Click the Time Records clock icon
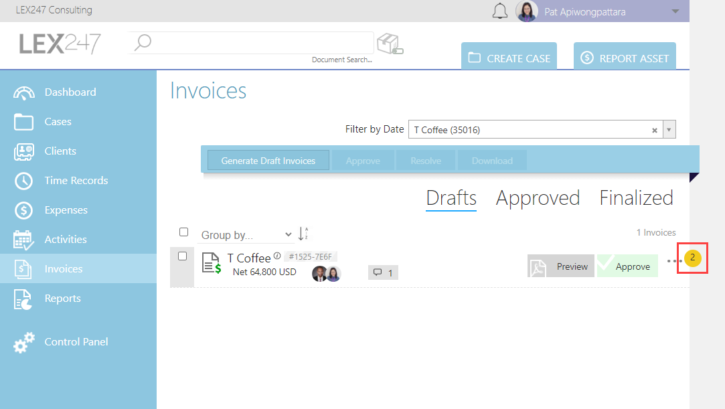This screenshot has height=409, width=725. tap(23, 181)
